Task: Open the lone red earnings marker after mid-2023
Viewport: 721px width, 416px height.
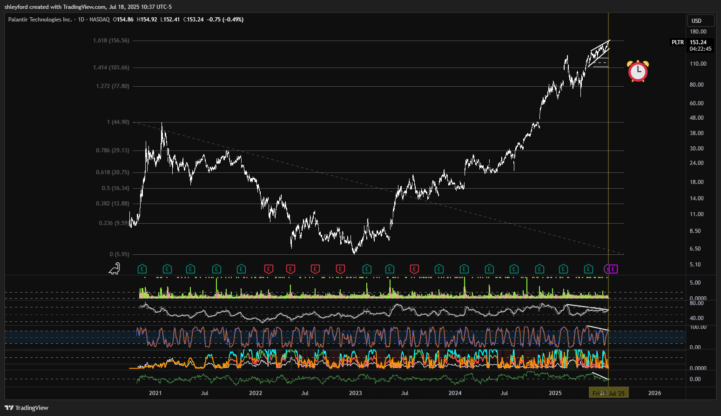Action: (x=414, y=269)
